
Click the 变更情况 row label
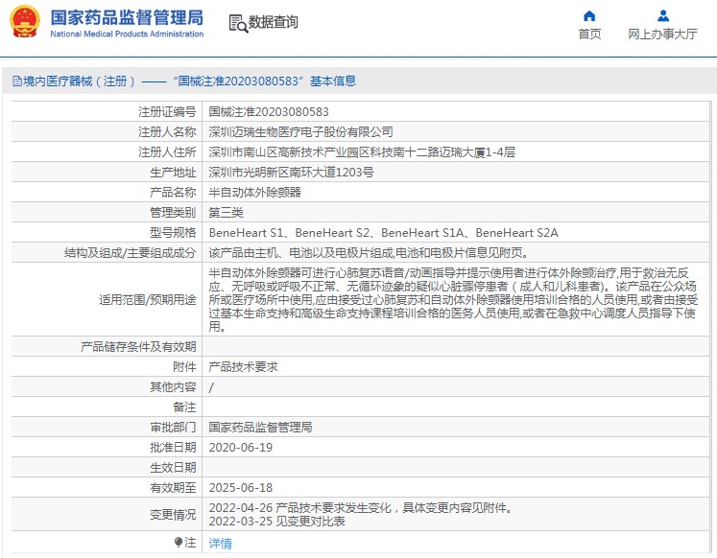point(173,515)
